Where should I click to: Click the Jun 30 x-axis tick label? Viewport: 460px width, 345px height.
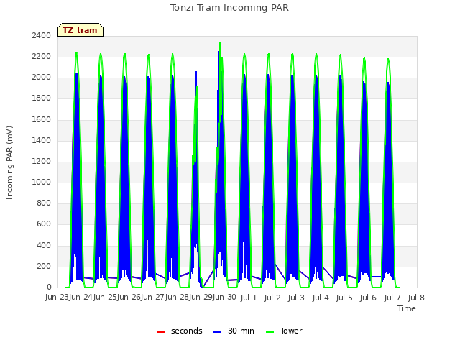click(224, 298)
